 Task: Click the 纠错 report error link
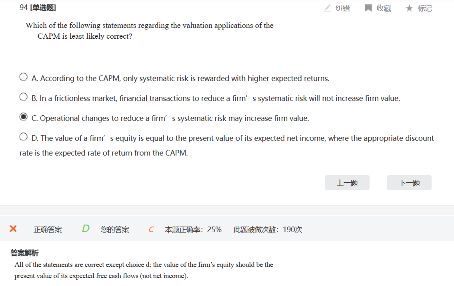(x=342, y=8)
